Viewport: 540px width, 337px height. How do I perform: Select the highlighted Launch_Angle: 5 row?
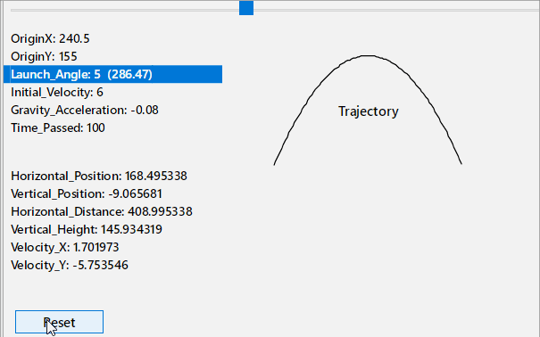coord(112,74)
